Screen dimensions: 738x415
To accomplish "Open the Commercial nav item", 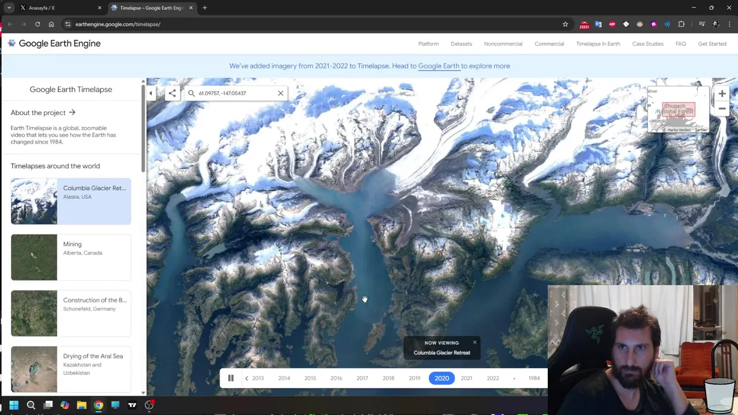I will coord(549,44).
